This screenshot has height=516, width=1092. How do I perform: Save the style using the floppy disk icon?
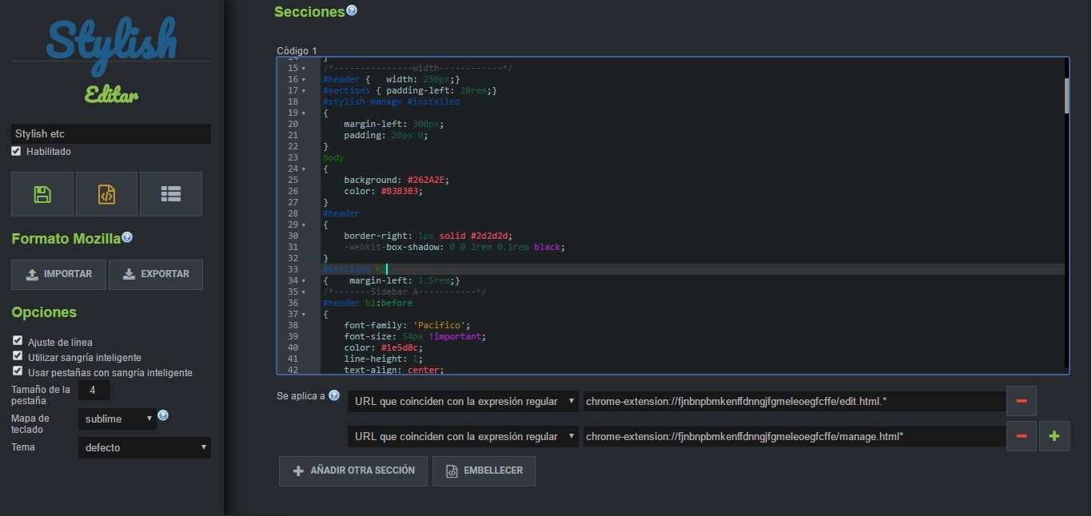coord(42,193)
